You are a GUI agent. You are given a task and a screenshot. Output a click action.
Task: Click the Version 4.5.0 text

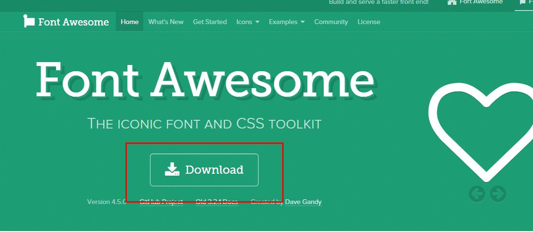[107, 202]
